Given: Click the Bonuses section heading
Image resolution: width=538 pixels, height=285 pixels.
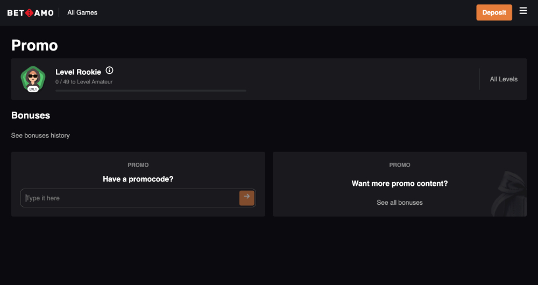Looking at the screenshot, I should point(31,115).
